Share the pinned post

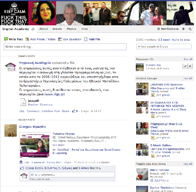point(65,111)
